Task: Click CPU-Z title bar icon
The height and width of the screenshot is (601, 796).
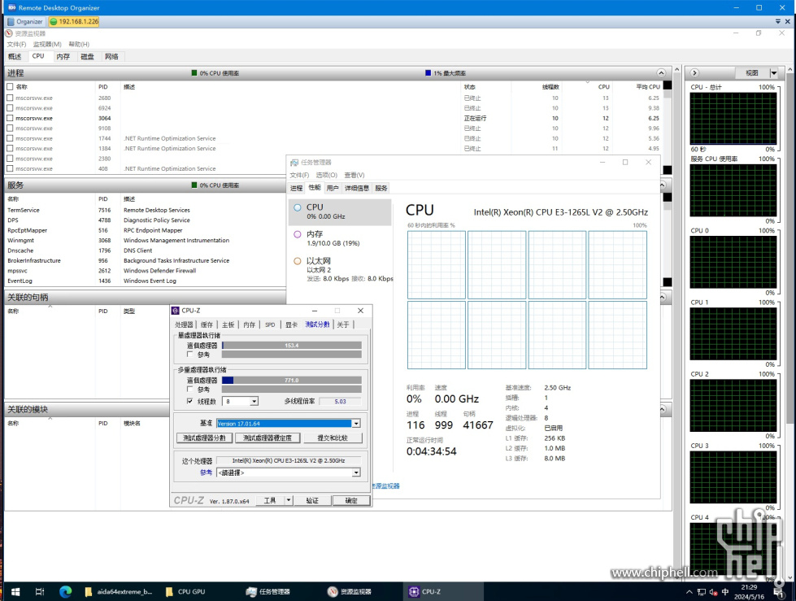Action: 176,310
